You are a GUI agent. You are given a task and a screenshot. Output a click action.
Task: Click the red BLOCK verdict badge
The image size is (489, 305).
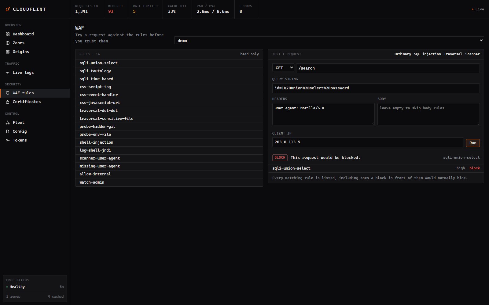pyautogui.click(x=280, y=157)
